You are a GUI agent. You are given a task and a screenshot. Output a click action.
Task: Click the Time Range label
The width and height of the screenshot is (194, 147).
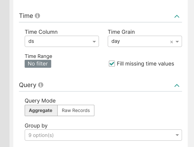point(38,56)
